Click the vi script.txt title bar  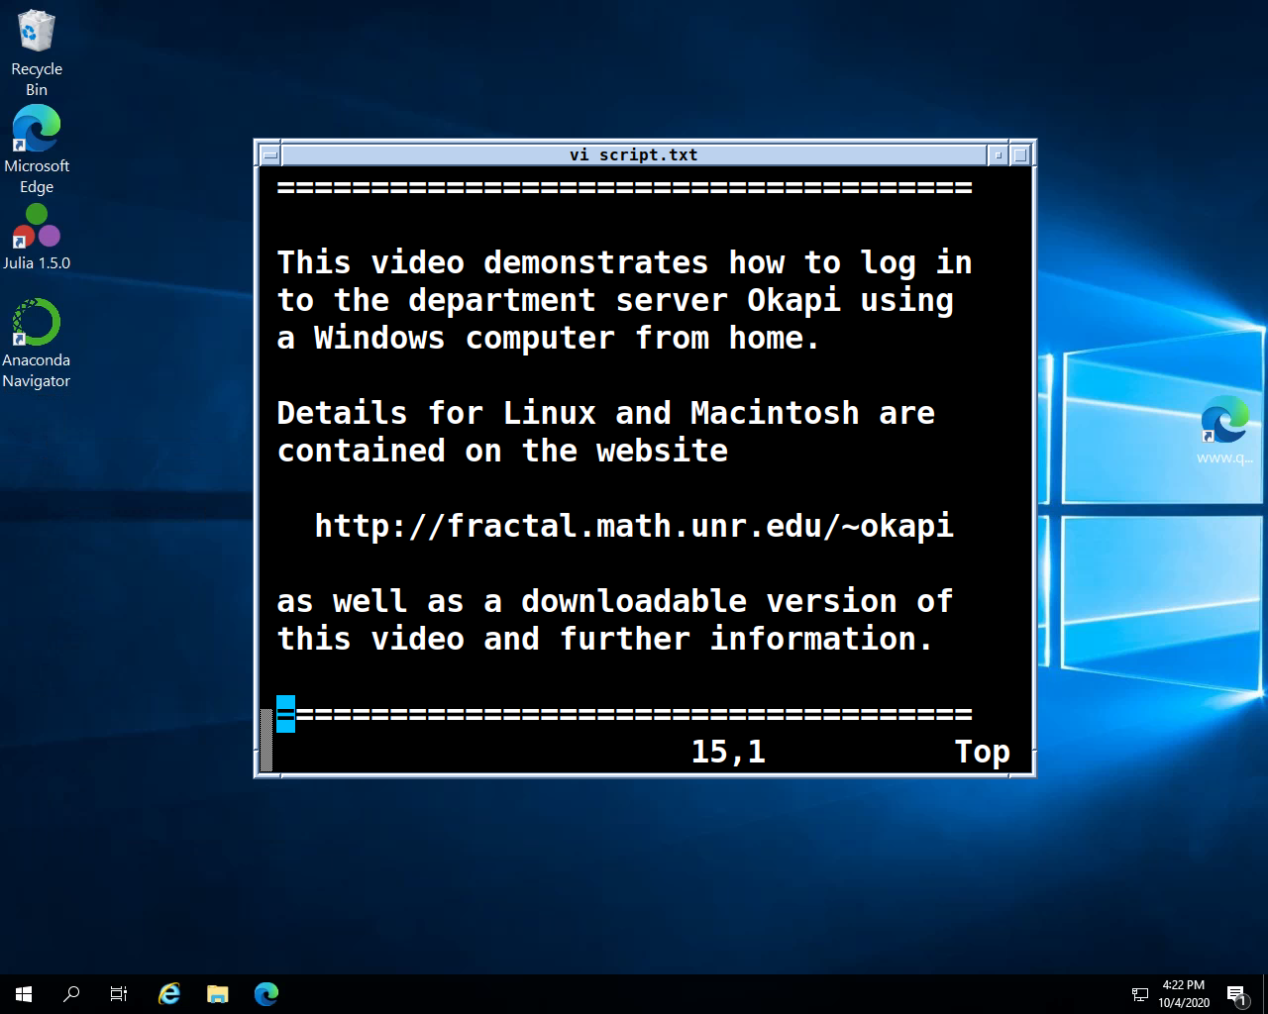[634, 154]
